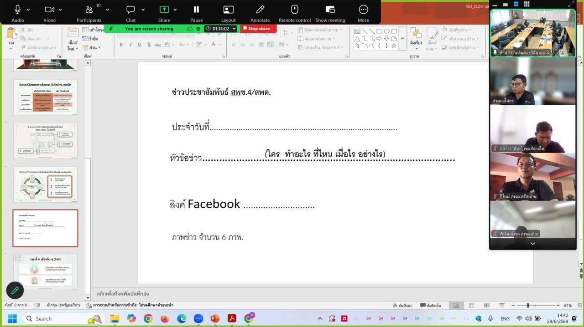Open Zoom Annotate tools
Screen dimensions: 584x327
pyautogui.click(x=260, y=13)
